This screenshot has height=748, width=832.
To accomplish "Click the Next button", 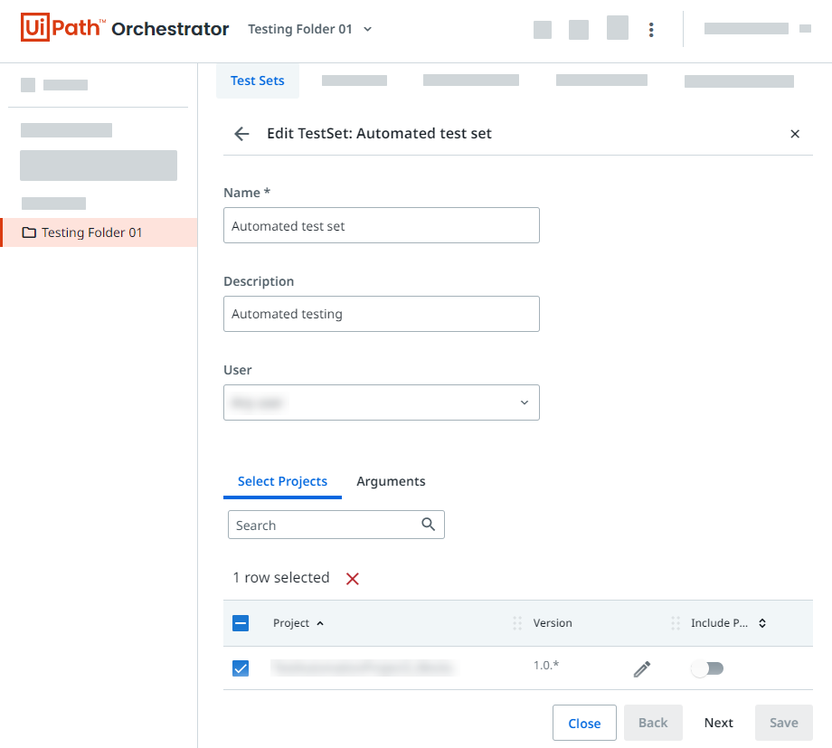I will click(718, 722).
